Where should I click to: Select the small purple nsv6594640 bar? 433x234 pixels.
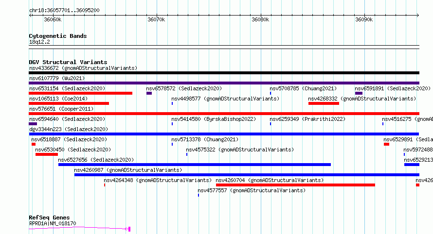click(x=33, y=124)
